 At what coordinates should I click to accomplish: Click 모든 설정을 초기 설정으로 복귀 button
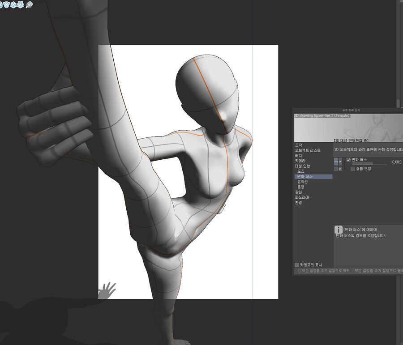tap(322, 271)
